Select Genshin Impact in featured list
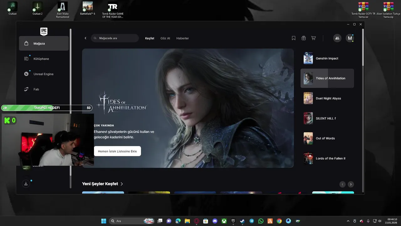The image size is (401, 226). click(x=327, y=58)
